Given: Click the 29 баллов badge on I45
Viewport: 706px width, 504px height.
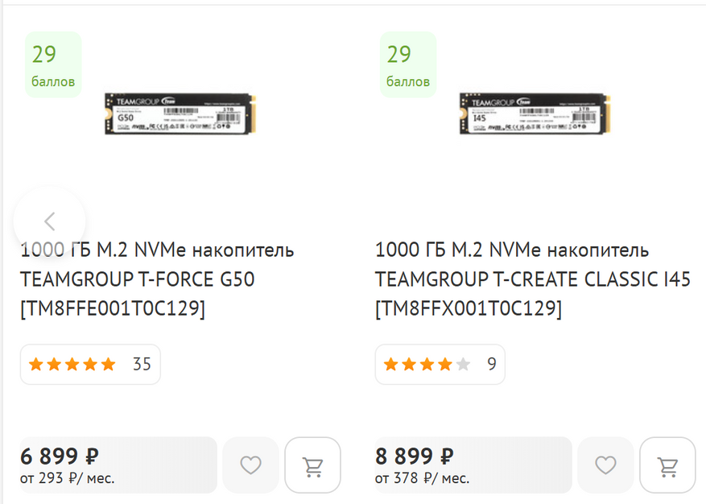Looking at the screenshot, I should tap(407, 64).
